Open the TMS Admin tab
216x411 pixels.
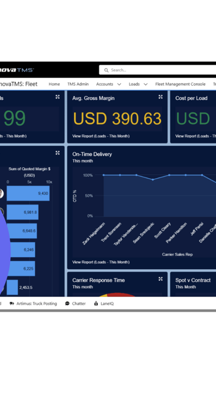(x=78, y=84)
